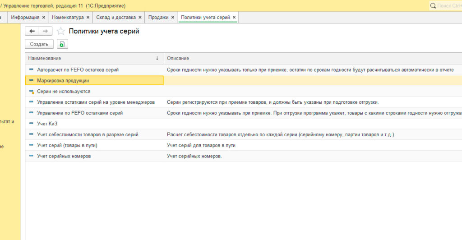Click item icon of Авторасчет по FEFO row
This screenshot has height=240, width=462.
[31, 69]
